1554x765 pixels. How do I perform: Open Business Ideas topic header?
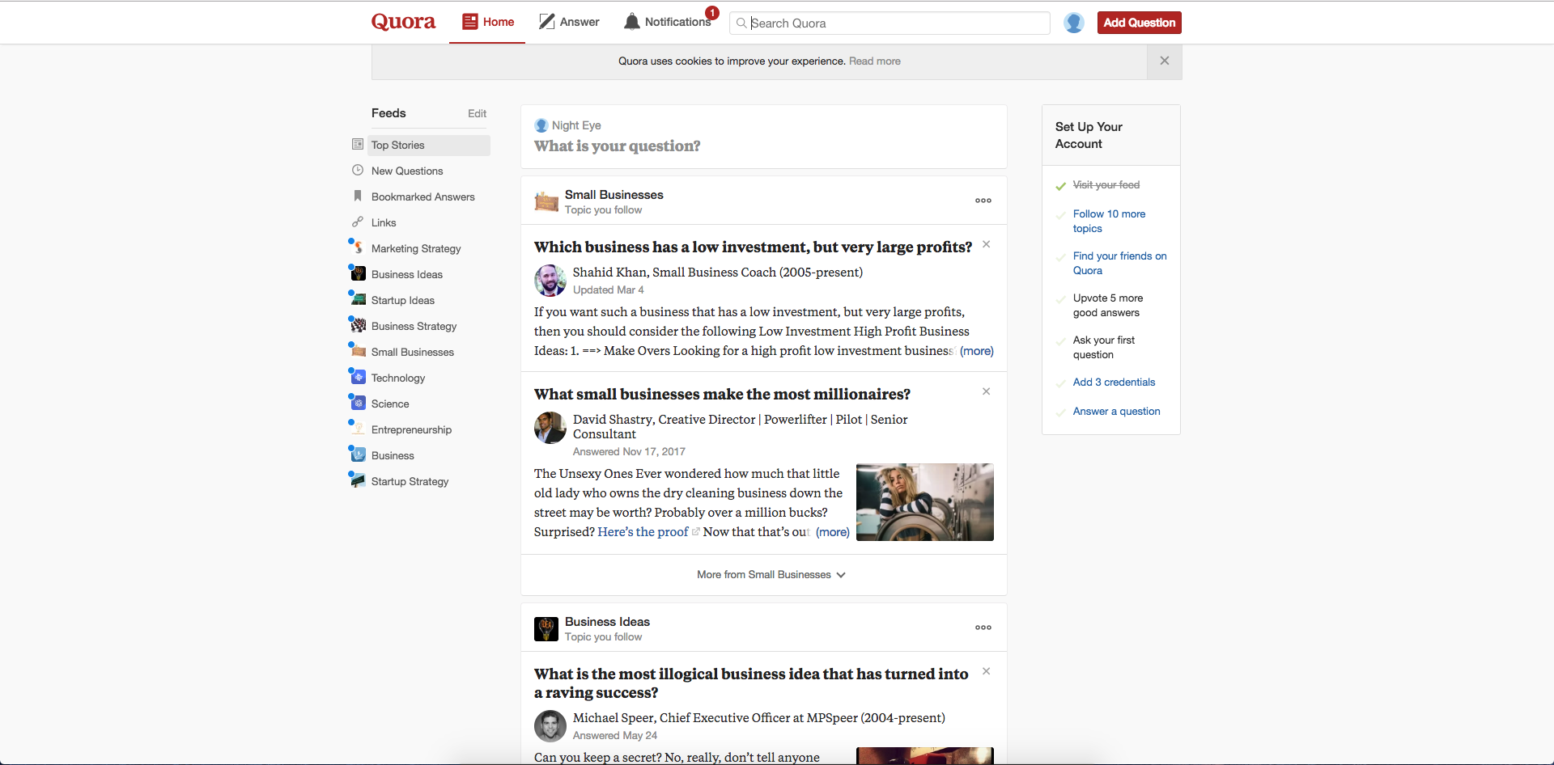pos(607,622)
